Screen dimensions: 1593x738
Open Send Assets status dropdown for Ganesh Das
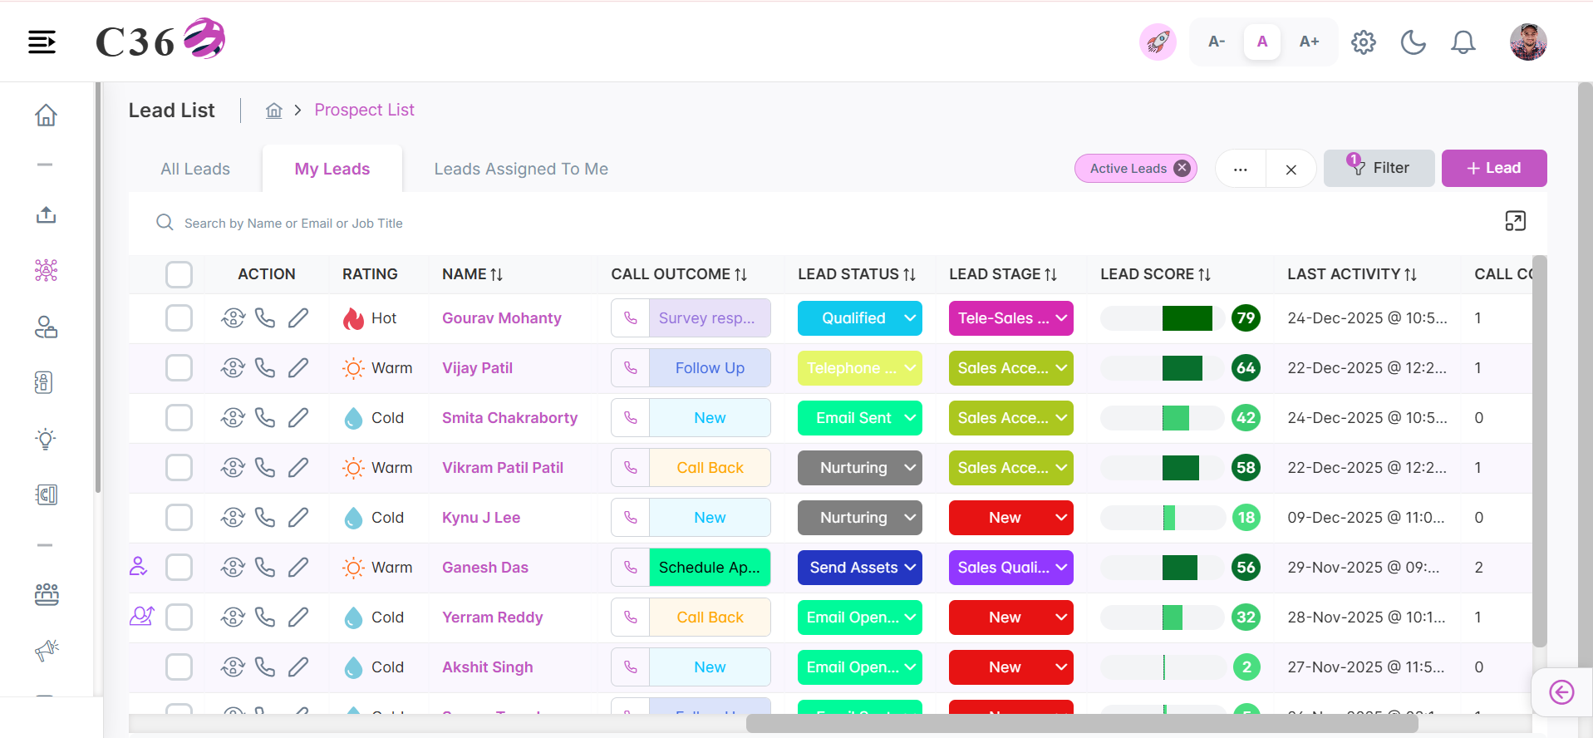coord(859,568)
